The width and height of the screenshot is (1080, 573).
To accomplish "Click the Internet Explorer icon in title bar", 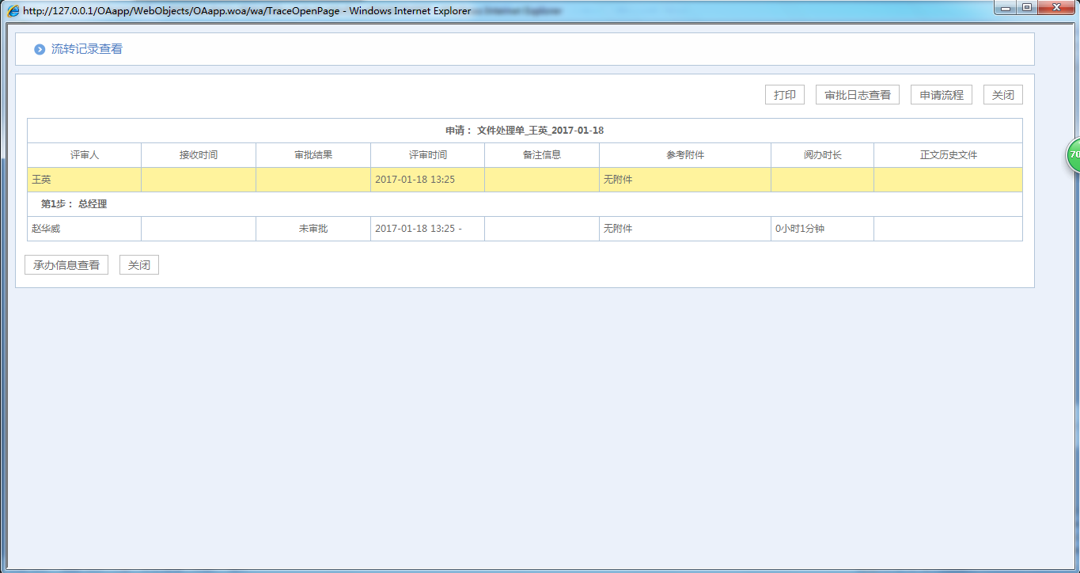I will coord(13,11).
